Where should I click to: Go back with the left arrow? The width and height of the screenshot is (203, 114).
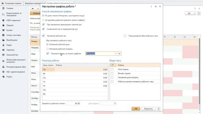click(33, 9)
